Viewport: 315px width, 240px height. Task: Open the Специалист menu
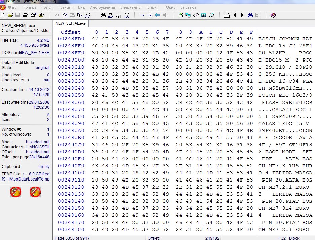(131, 7)
